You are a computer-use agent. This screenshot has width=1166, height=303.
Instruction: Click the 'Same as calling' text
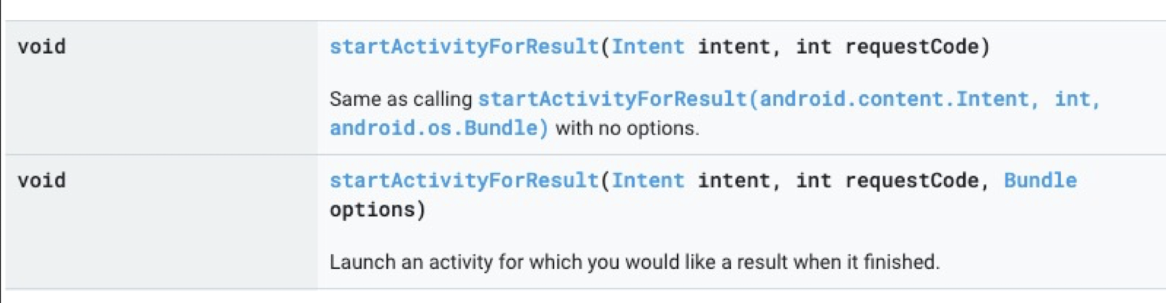click(400, 99)
